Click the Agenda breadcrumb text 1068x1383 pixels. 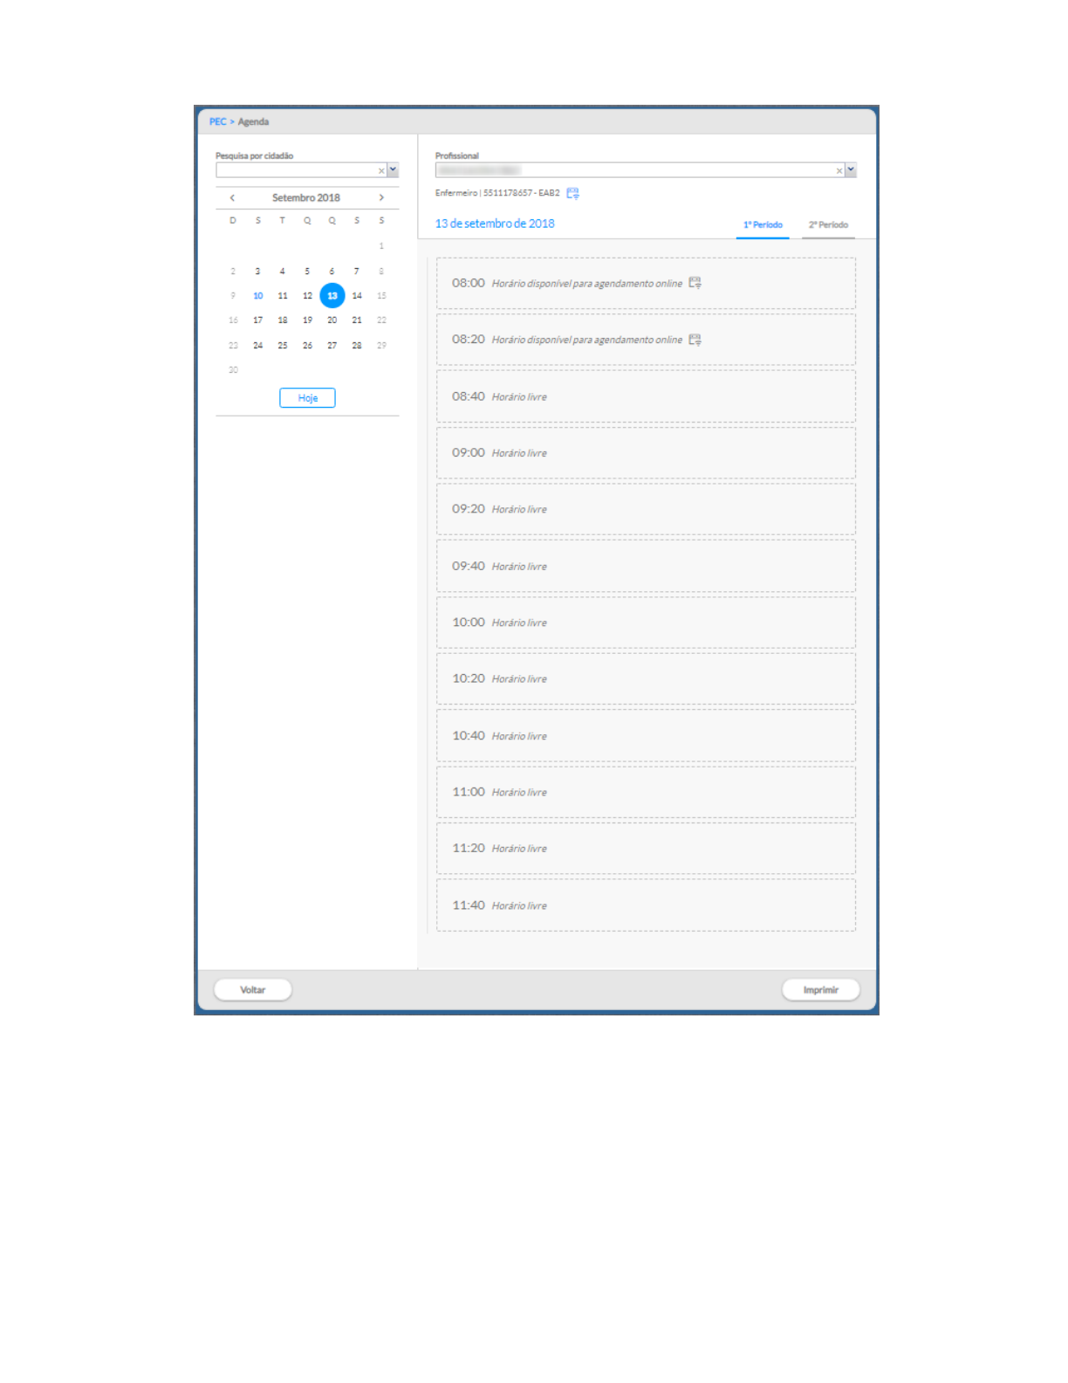click(253, 122)
